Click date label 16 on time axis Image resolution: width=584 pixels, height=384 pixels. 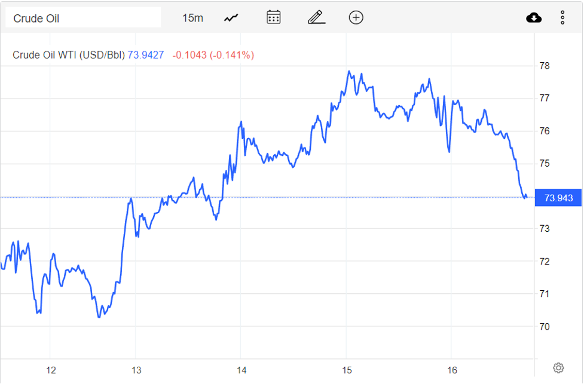click(x=452, y=368)
